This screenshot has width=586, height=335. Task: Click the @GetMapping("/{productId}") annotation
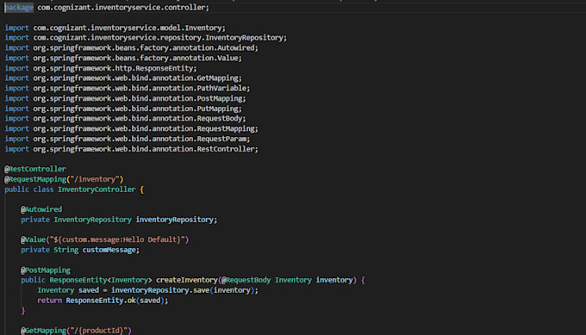pyautogui.click(x=76, y=331)
